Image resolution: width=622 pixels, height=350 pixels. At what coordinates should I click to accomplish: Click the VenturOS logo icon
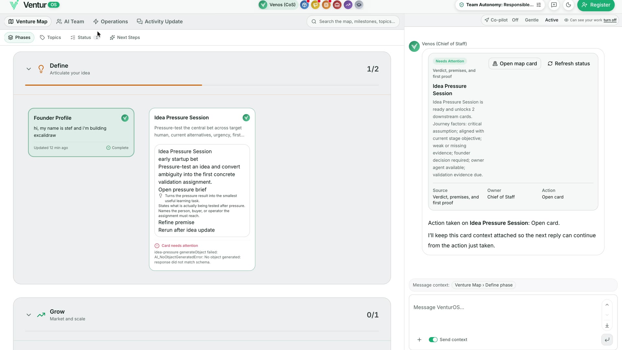[x=14, y=5]
